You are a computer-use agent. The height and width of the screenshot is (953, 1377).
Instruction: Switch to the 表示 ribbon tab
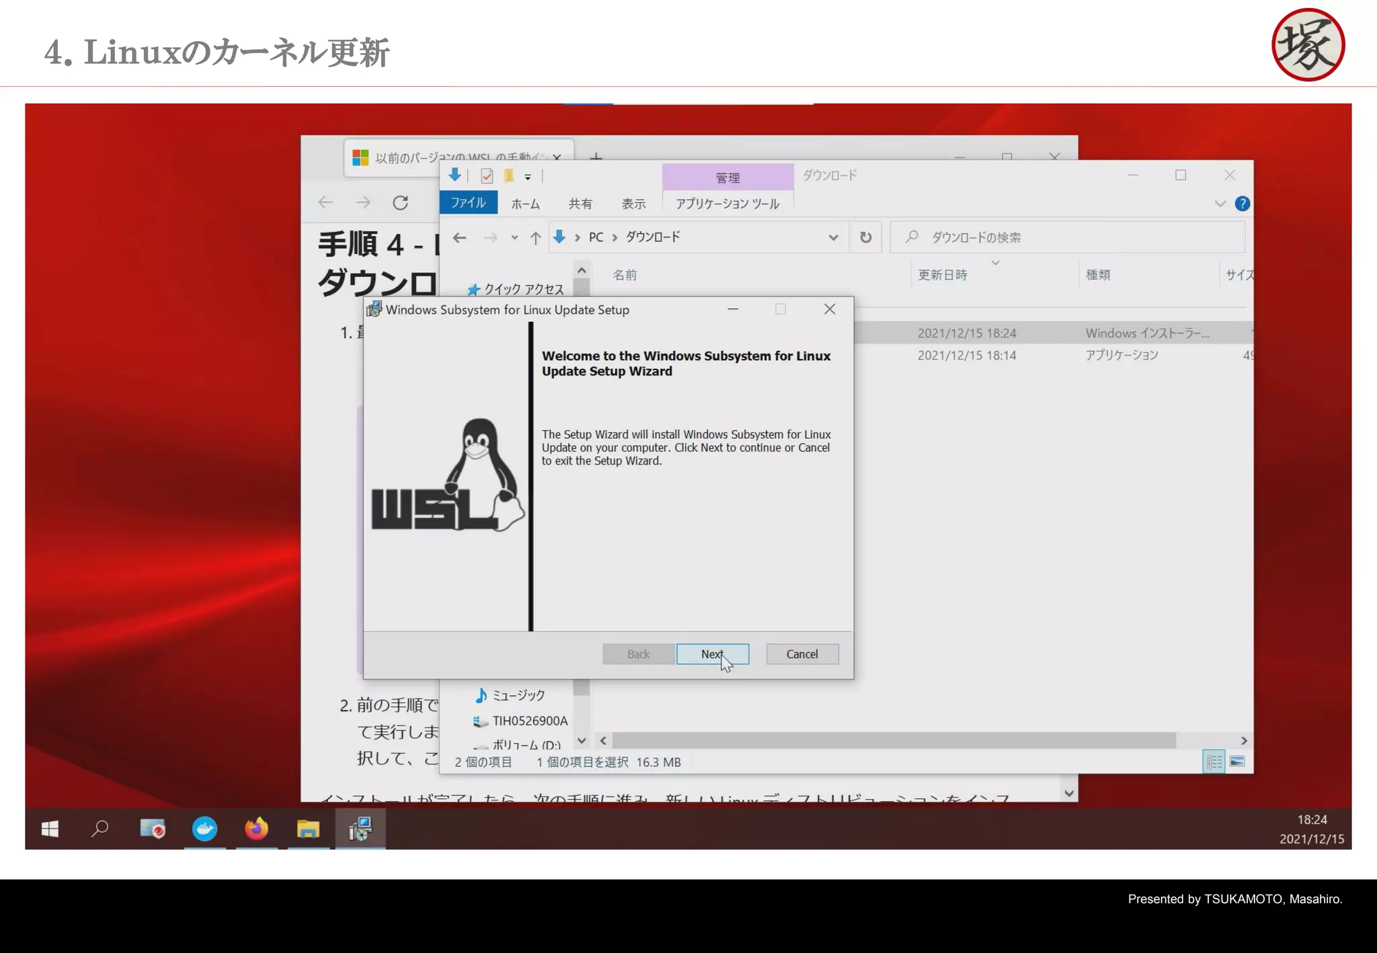[x=633, y=204]
